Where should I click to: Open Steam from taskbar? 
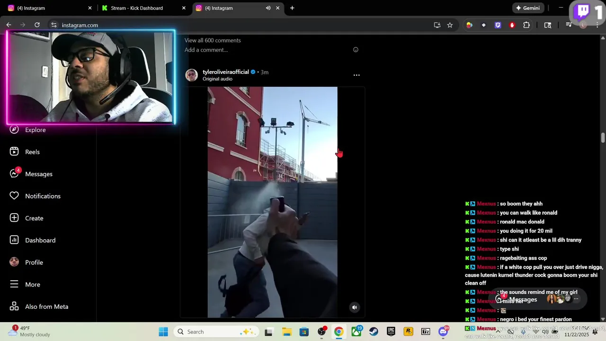tap(374, 332)
